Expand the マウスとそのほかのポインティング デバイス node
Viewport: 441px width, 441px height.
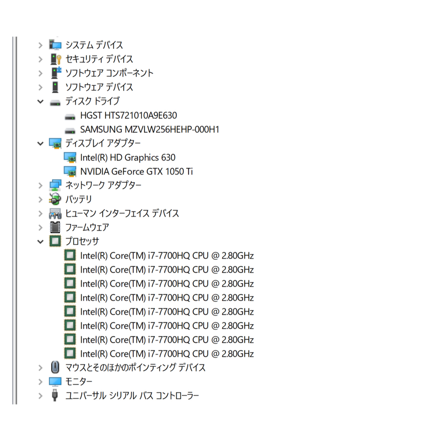click(x=40, y=367)
